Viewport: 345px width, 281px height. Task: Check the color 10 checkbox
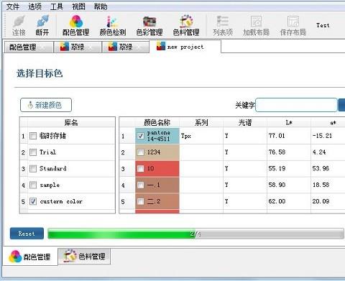pyautogui.click(x=141, y=168)
